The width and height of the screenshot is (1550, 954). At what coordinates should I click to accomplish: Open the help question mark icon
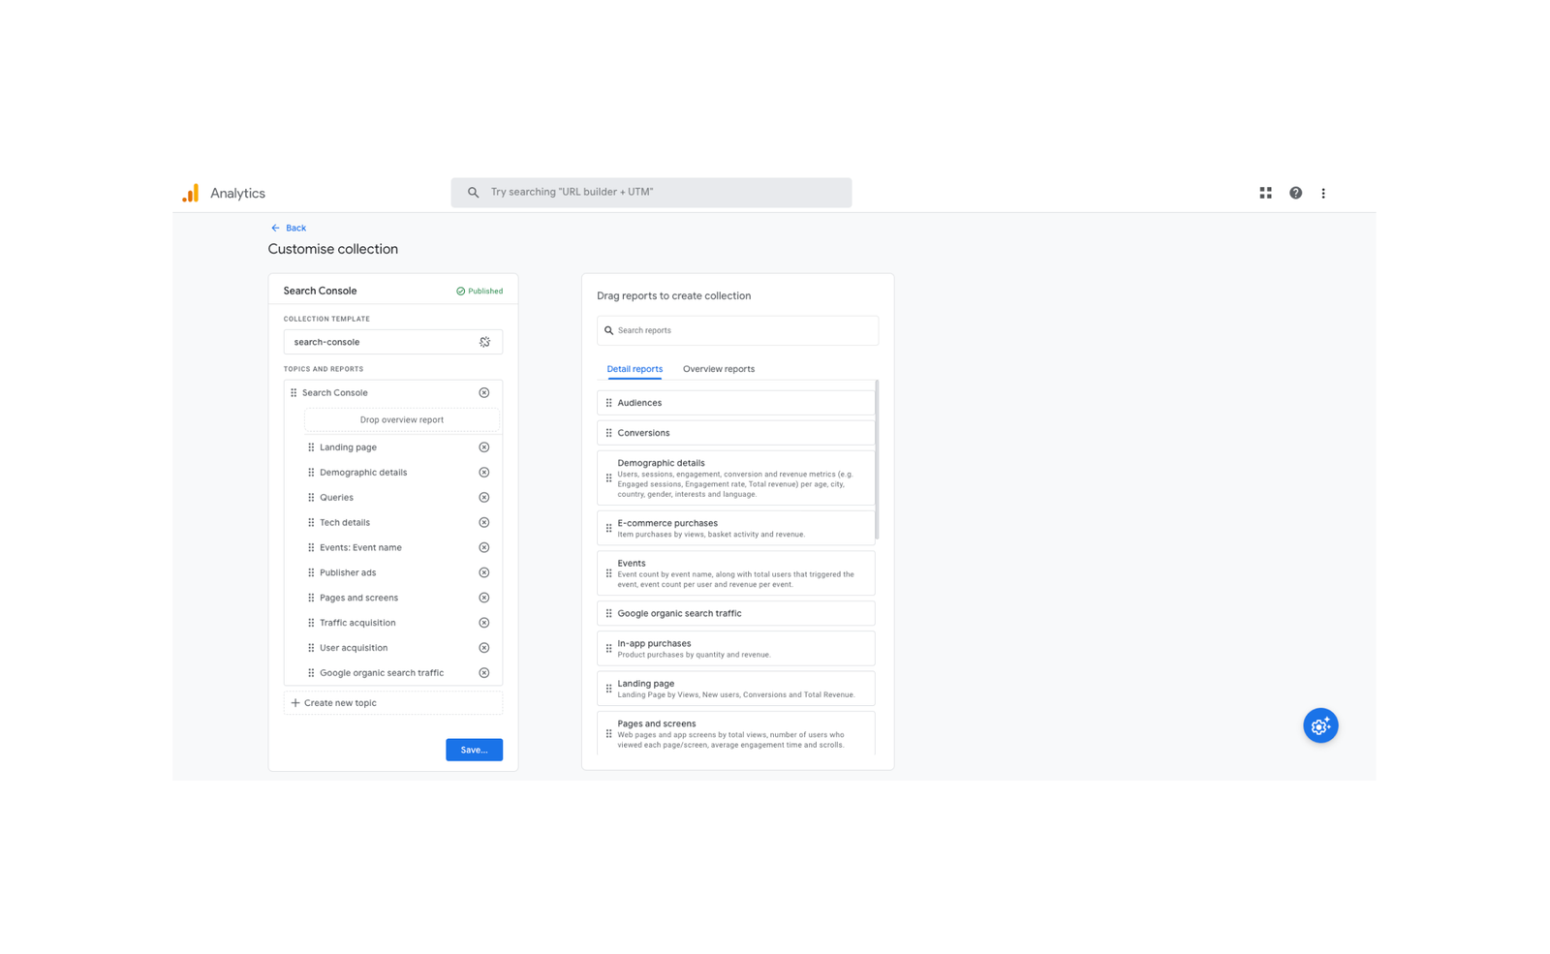click(1295, 193)
